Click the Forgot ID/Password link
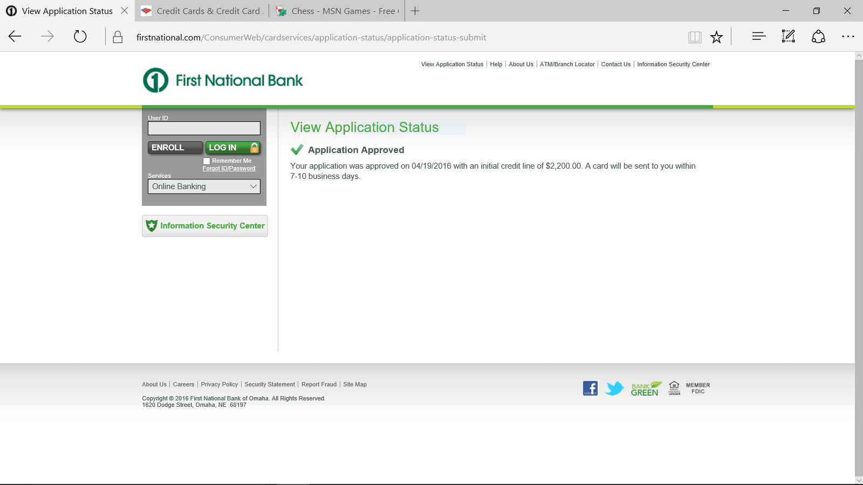Screen dimensions: 863x485 click(229, 168)
